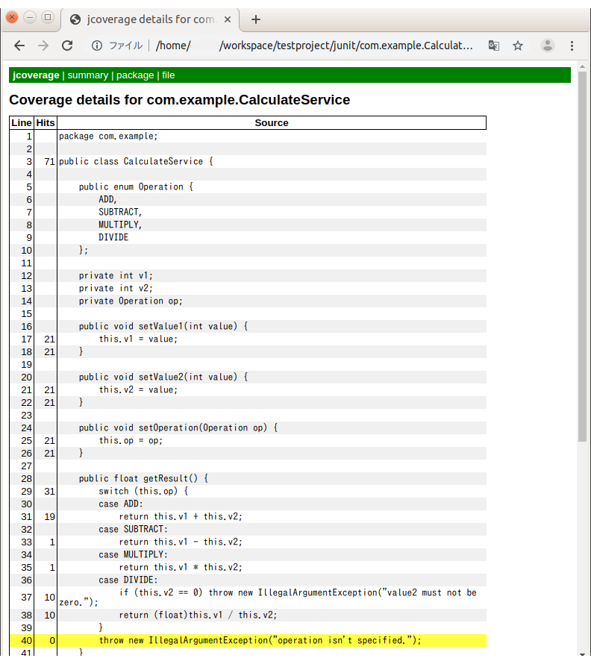Viewport: 591px width, 664px height.
Task: Click hits value 31 on line 29
Action: pos(49,492)
